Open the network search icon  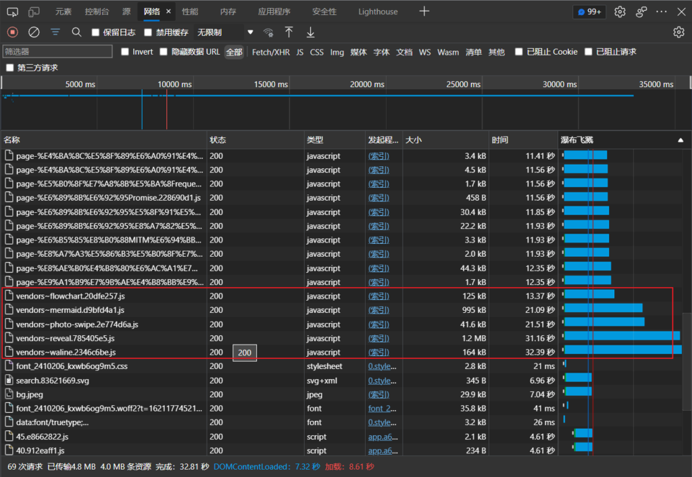(76, 32)
